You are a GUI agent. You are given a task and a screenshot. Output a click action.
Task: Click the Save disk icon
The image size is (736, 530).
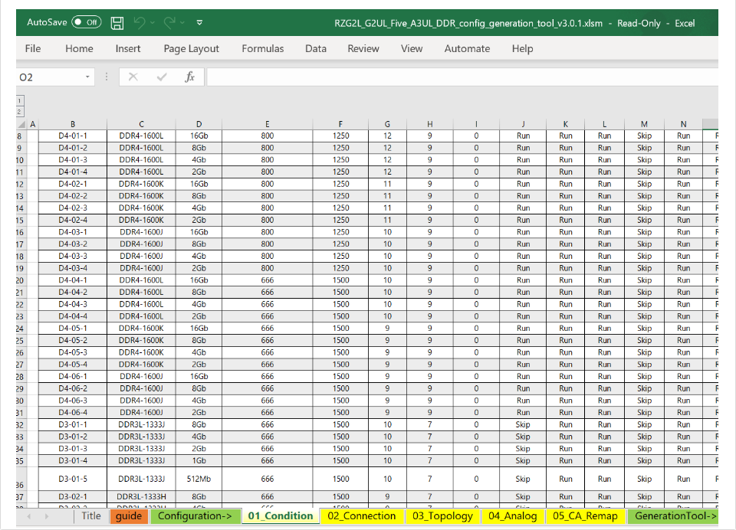click(x=117, y=22)
